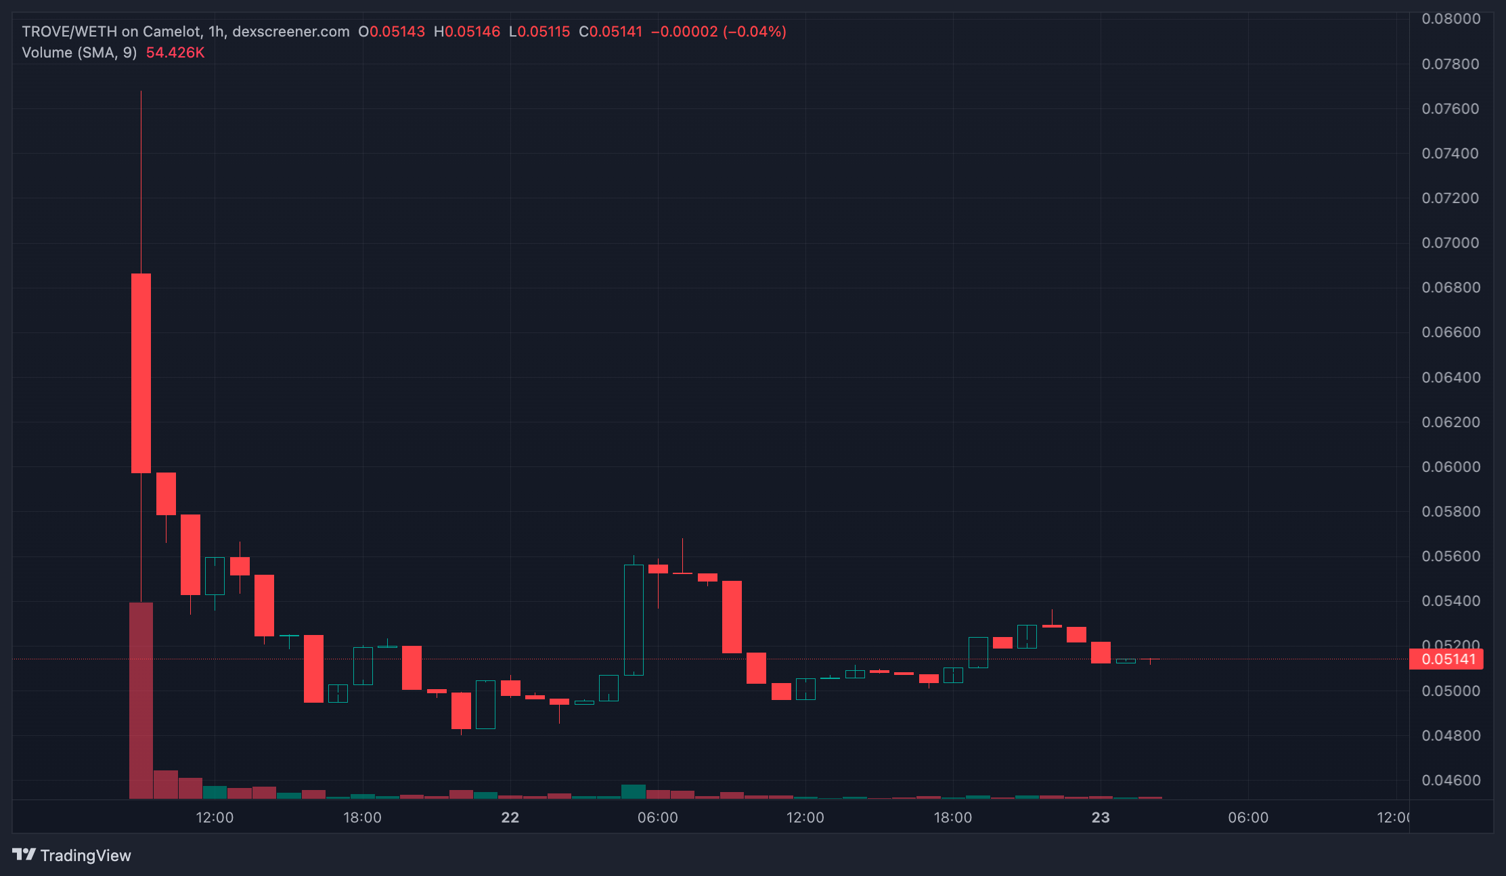The width and height of the screenshot is (1506, 876).
Task: Click the green volume bar near 06:00
Action: coord(634,791)
